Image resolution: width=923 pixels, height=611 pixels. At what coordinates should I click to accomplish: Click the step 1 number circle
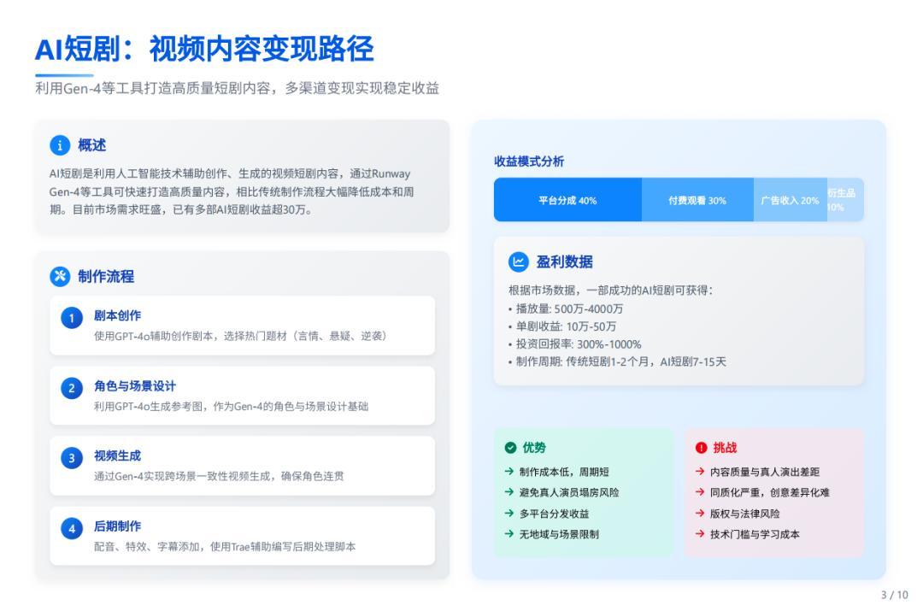pos(72,318)
